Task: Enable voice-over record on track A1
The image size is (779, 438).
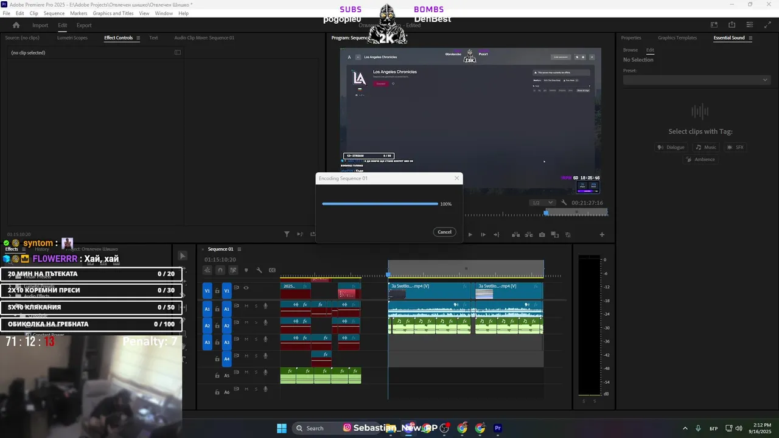Action: point(265,306)
